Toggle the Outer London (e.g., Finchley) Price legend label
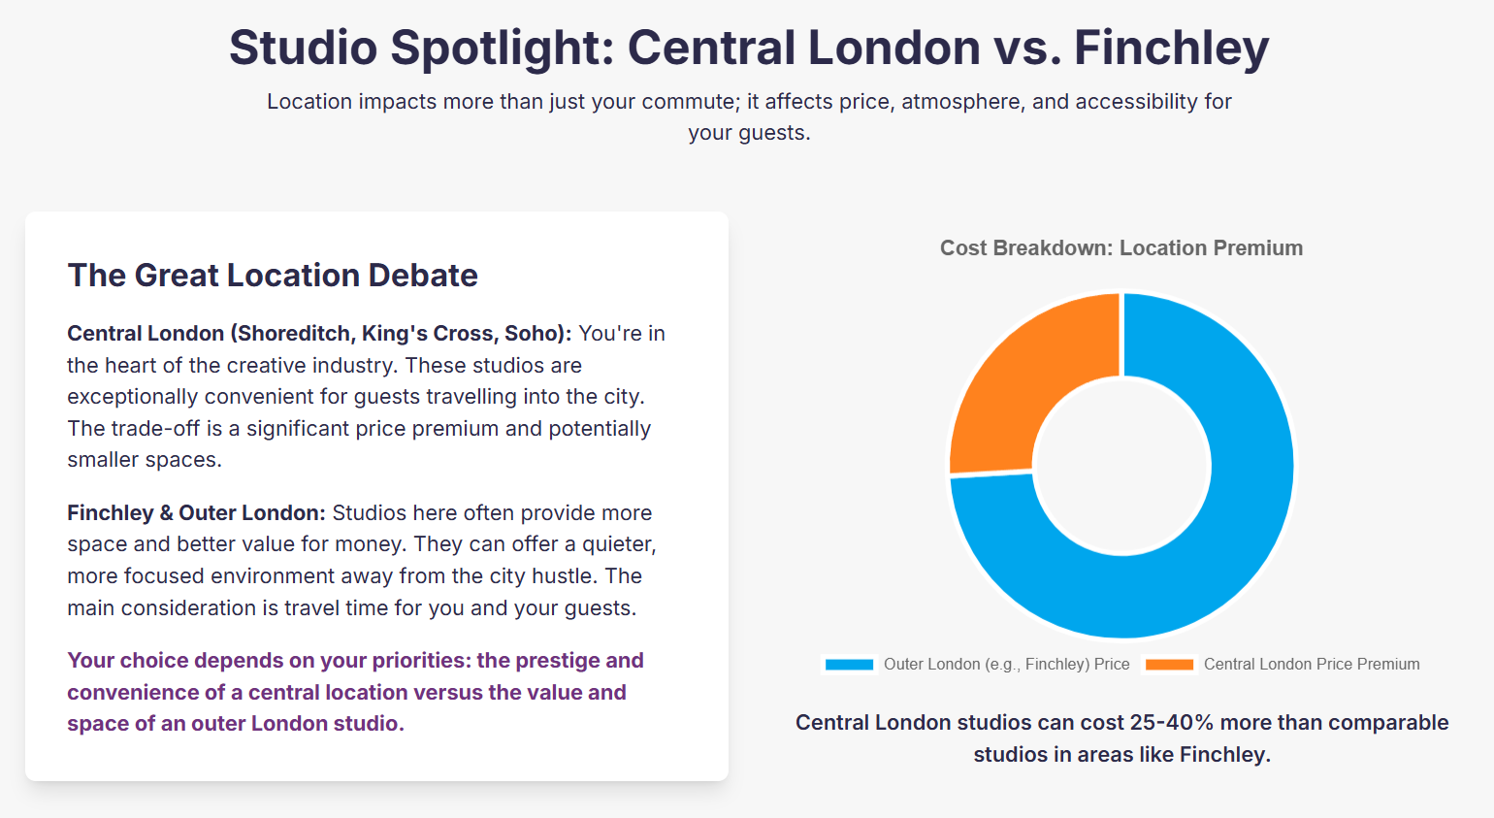This screenshot has width=1494, height=818. 1006,665
